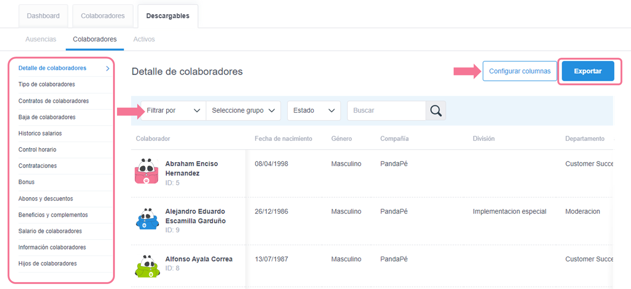Type in the Buscar search field
Viewport: 631px width, 289px height.
(x=386, y=110)
